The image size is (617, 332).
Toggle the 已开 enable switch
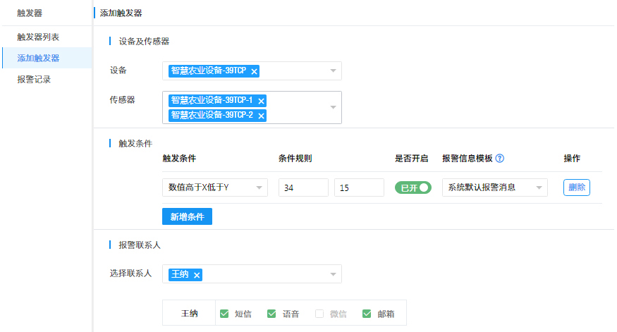(x=413, y=187)
